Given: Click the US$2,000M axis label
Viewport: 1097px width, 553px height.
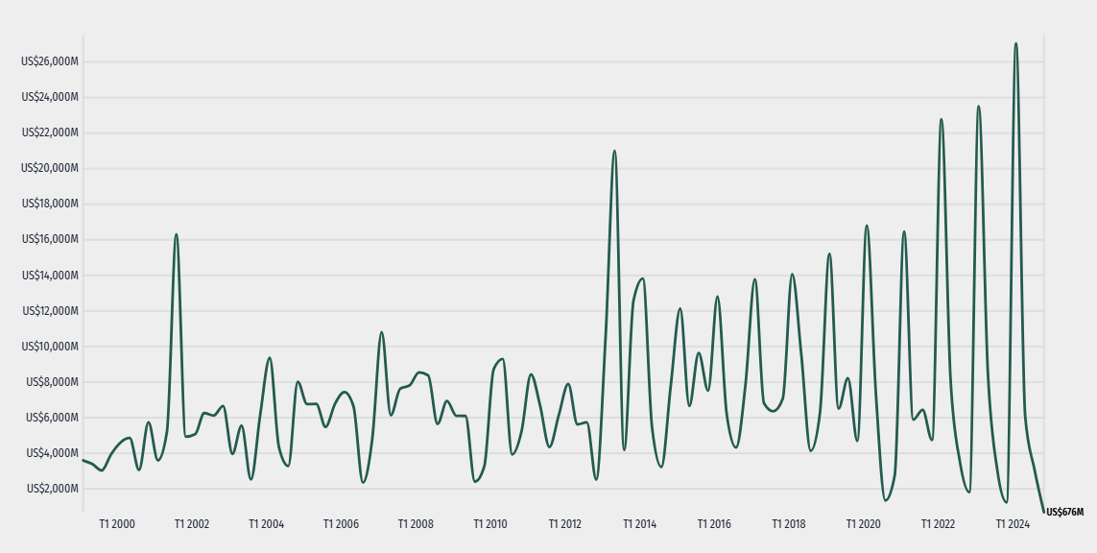Looking at the screenshot, I should [53, 489].
